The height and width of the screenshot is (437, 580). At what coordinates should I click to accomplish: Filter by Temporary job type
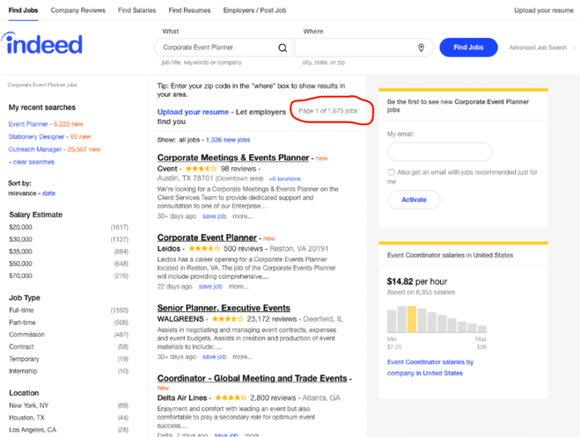pos(24,359)
